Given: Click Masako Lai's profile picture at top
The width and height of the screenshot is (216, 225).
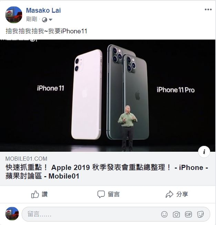Looking at the screenshot, I should click(x=14, y=15).
